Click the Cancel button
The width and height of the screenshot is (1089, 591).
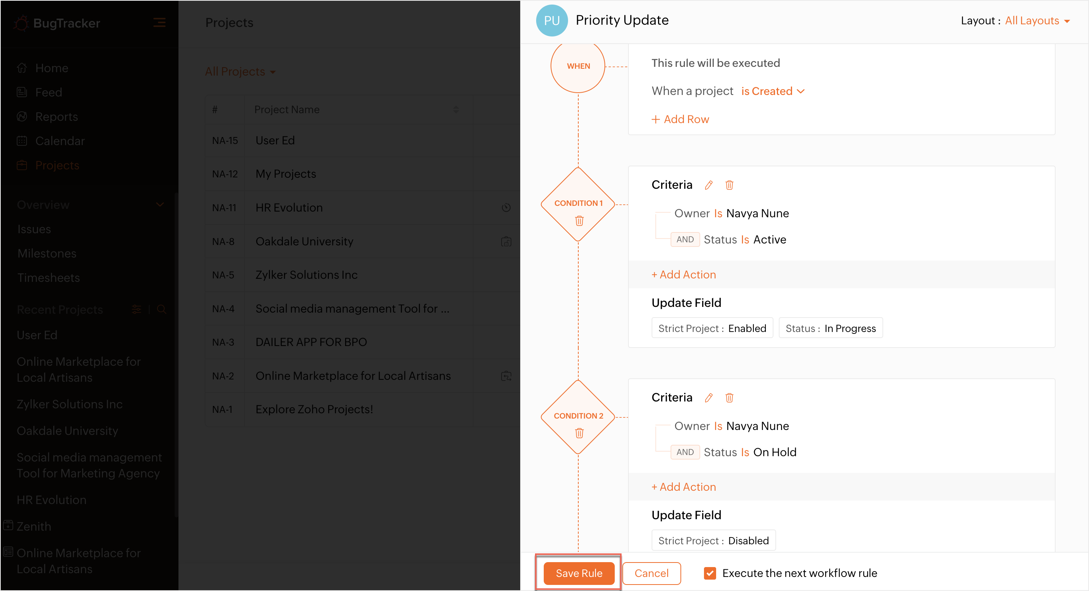coord(651,573)
